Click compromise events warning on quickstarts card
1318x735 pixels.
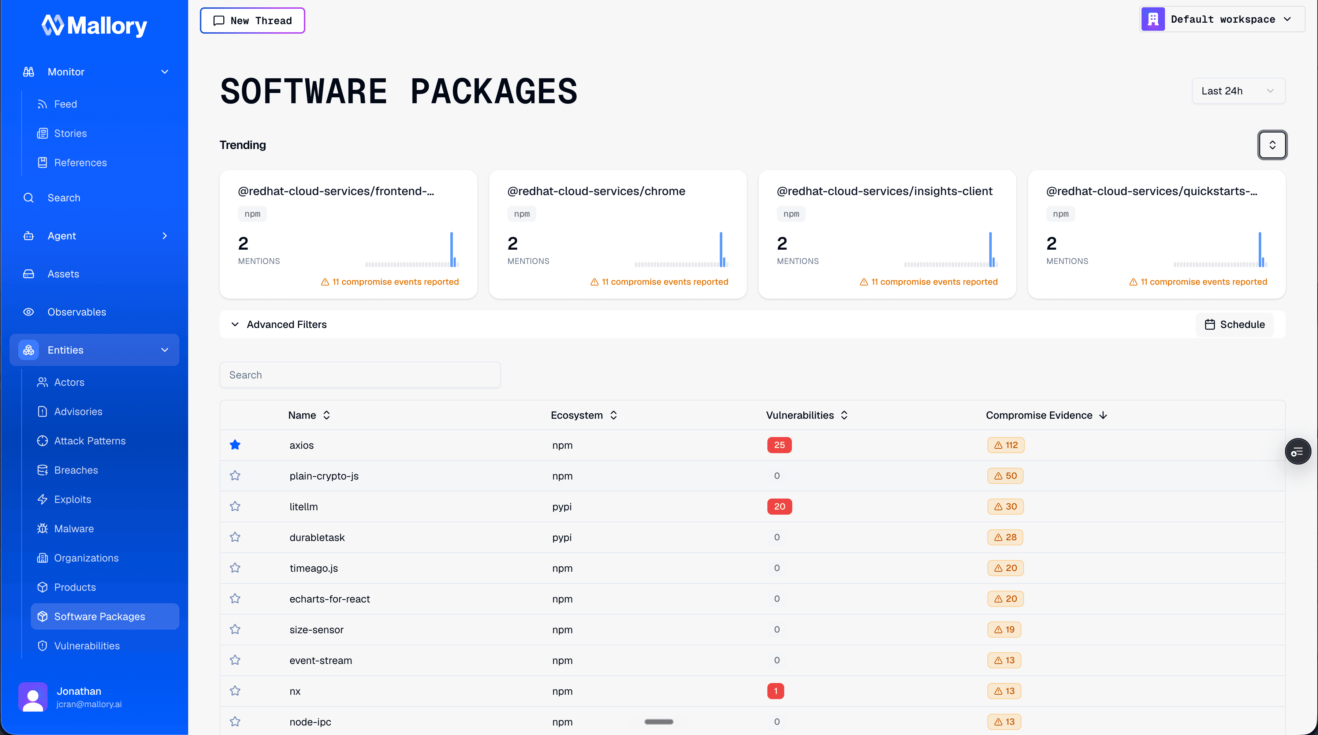tap(1198, 282)
